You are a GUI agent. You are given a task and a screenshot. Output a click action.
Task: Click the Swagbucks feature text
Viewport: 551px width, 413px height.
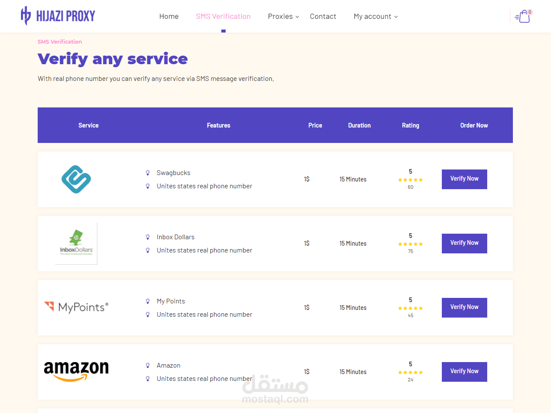[173, 173]
